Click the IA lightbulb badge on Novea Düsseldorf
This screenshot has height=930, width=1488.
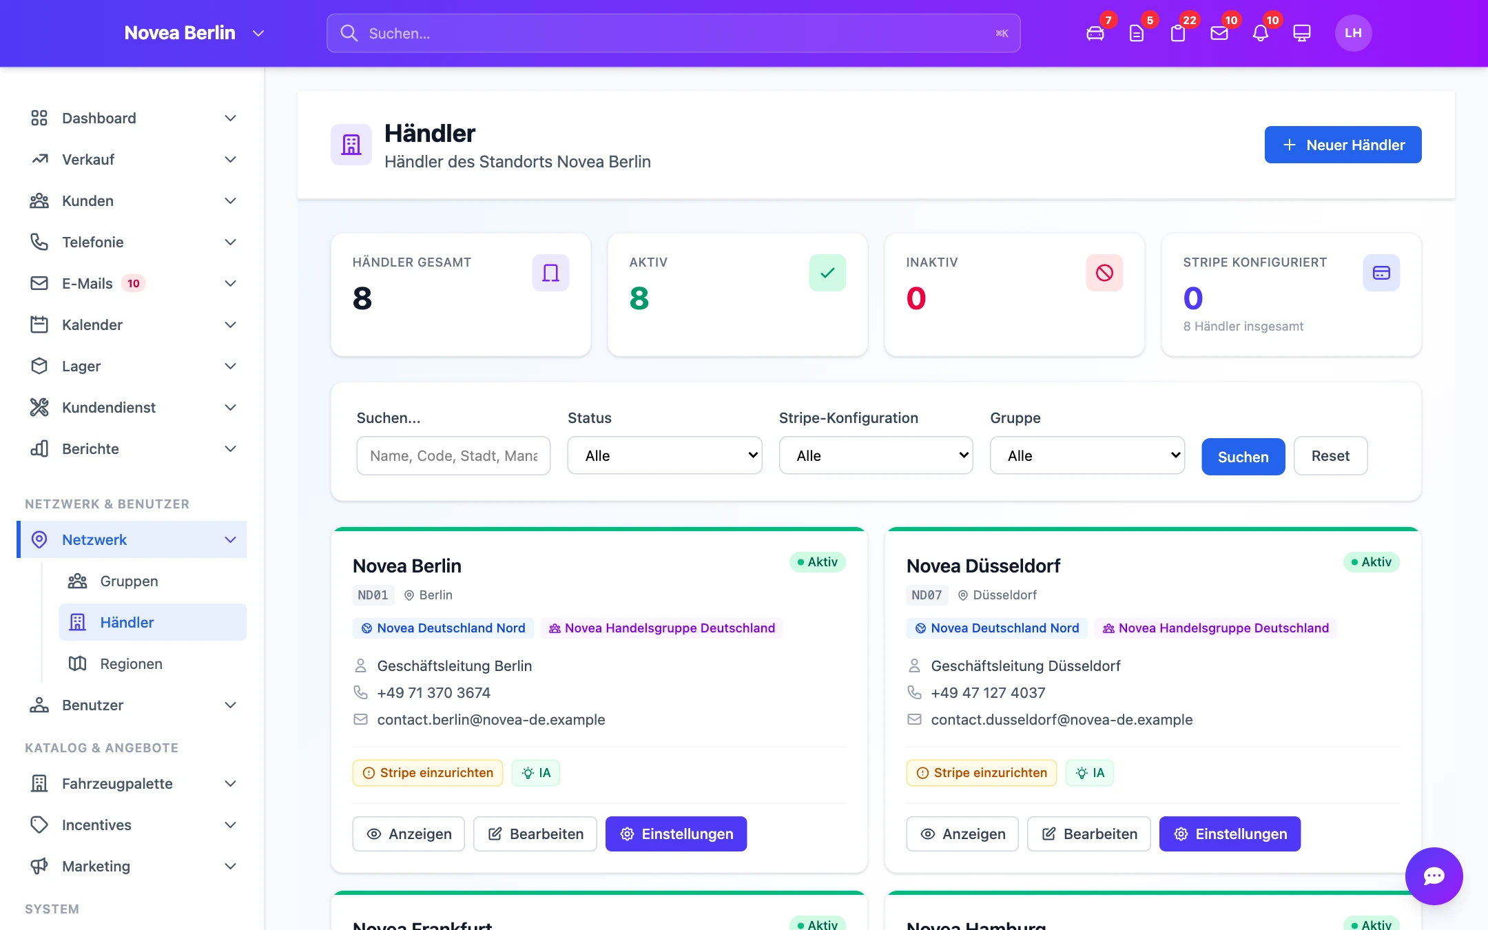[1090, 773]
